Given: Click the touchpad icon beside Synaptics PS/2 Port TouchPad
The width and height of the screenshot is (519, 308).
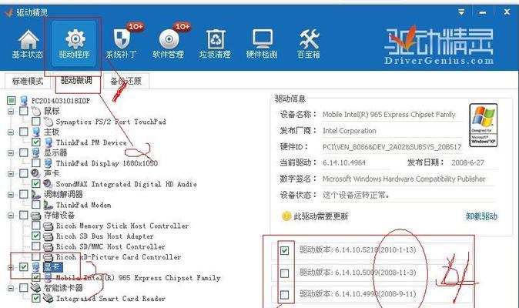Looking at the screenshot, I should click(x=49, y=122).
